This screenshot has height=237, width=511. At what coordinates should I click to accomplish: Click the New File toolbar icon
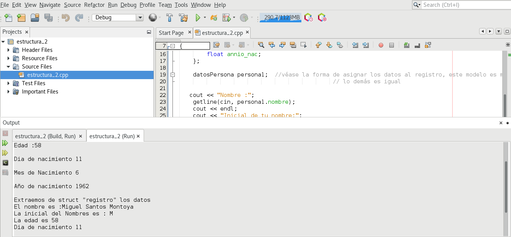click(x=8, y=18)
